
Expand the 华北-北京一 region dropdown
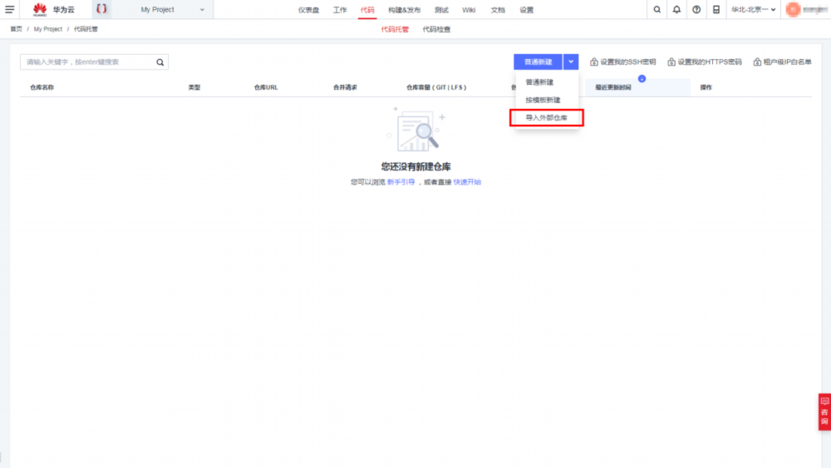(753, 9)
